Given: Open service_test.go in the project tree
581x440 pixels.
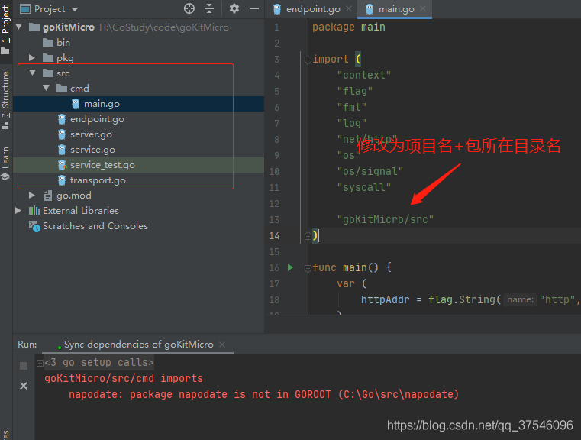Looking at the screenshot, I should [x=102, y=165].
